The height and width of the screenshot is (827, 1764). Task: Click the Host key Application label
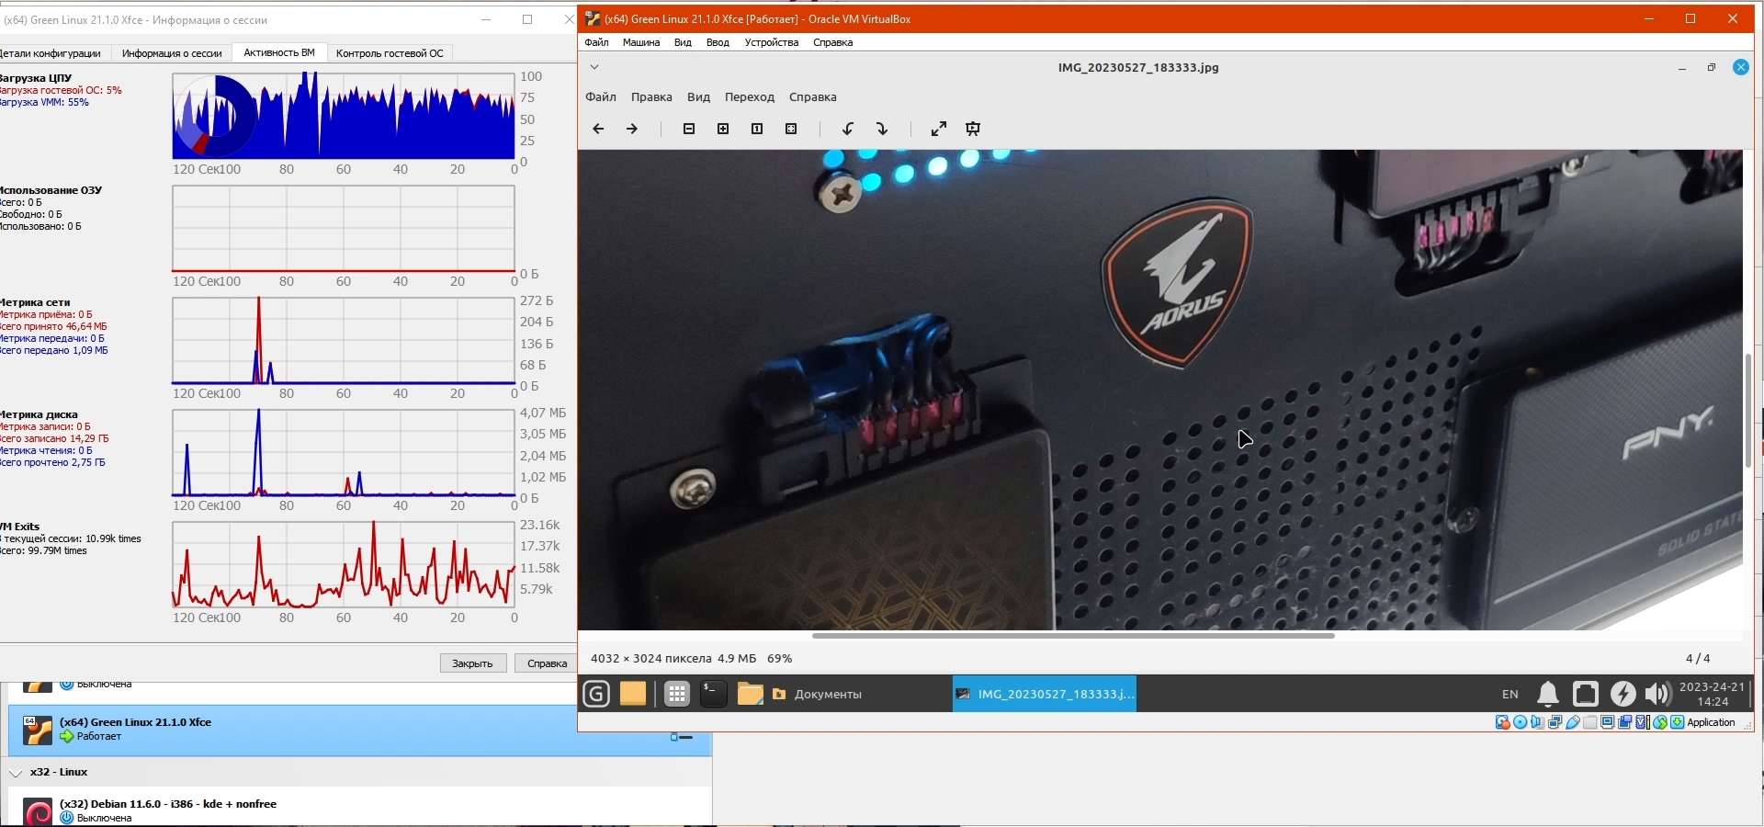[x=1712, y=722]
